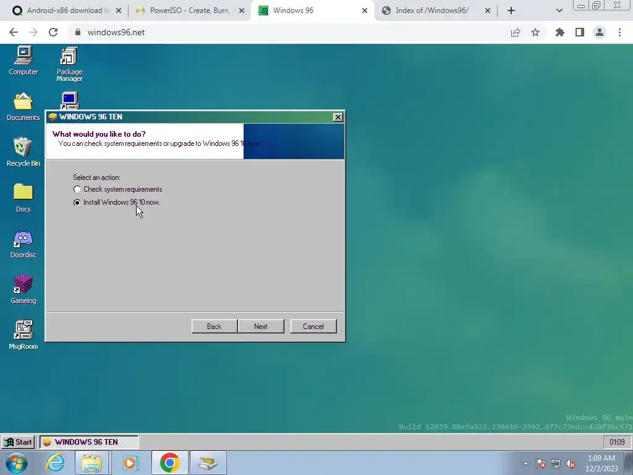Close the Index of /Windows96/ tab
The width and height of the screenshot is (633, 475).
[487, 11]
